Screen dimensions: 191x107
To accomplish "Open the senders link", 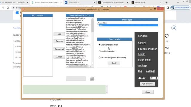I will (143, 36).
